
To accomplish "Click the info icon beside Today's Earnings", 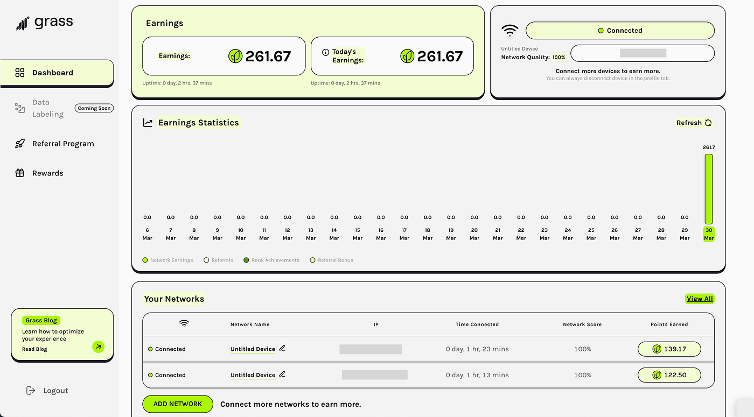I will (325, 52).
